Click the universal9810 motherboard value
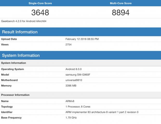Image resolution: width=161 pixels, height=124 pixels. pos(74,80)
